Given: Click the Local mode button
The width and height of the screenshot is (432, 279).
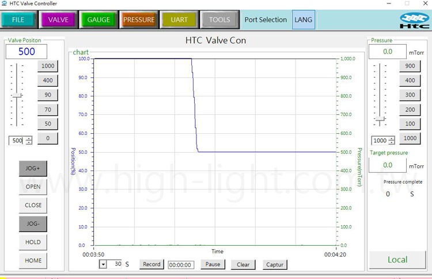Looking at the screenshot, I should (x=397, y=260).
